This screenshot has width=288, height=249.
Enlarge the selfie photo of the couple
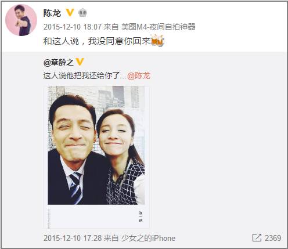point(96,145)
